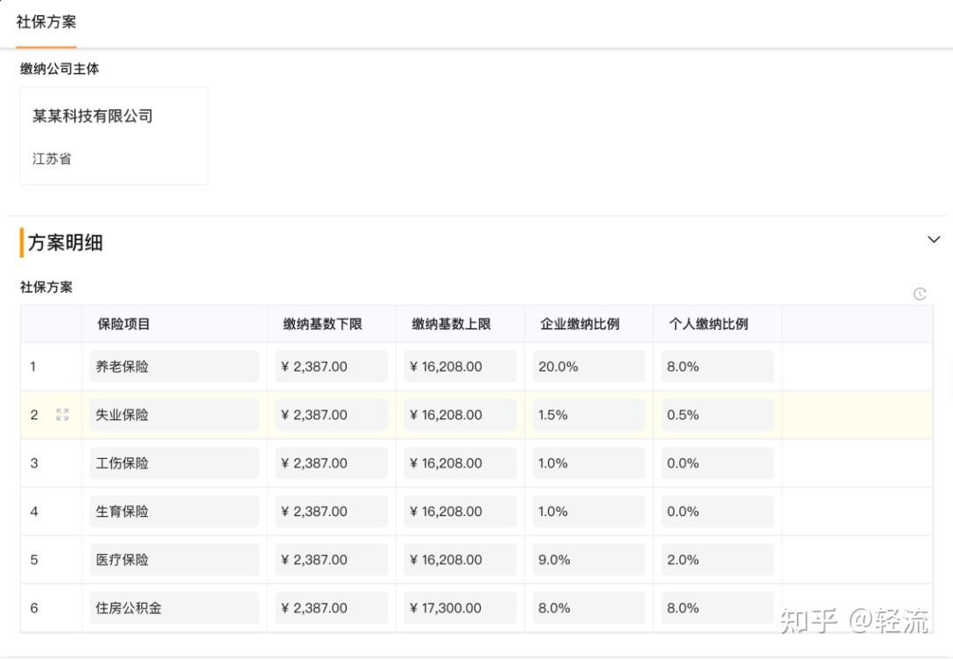
Task: Switch to the 社保方案 tab
Action: click(46, 22)
